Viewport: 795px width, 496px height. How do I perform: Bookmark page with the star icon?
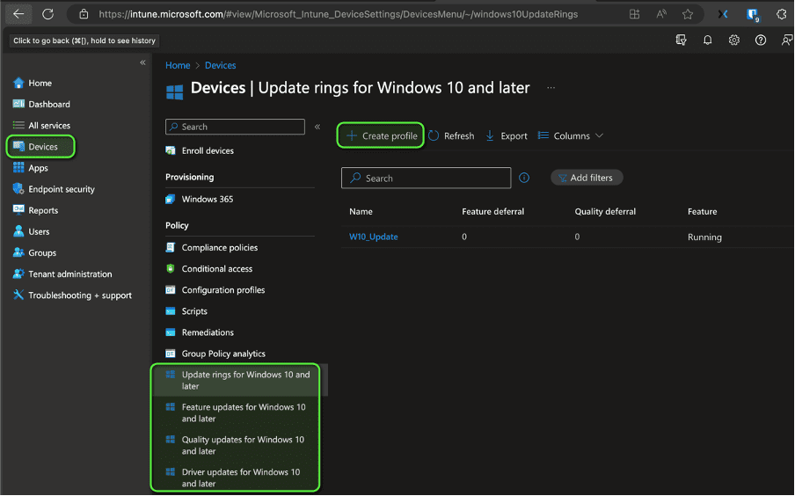point(688,14)
